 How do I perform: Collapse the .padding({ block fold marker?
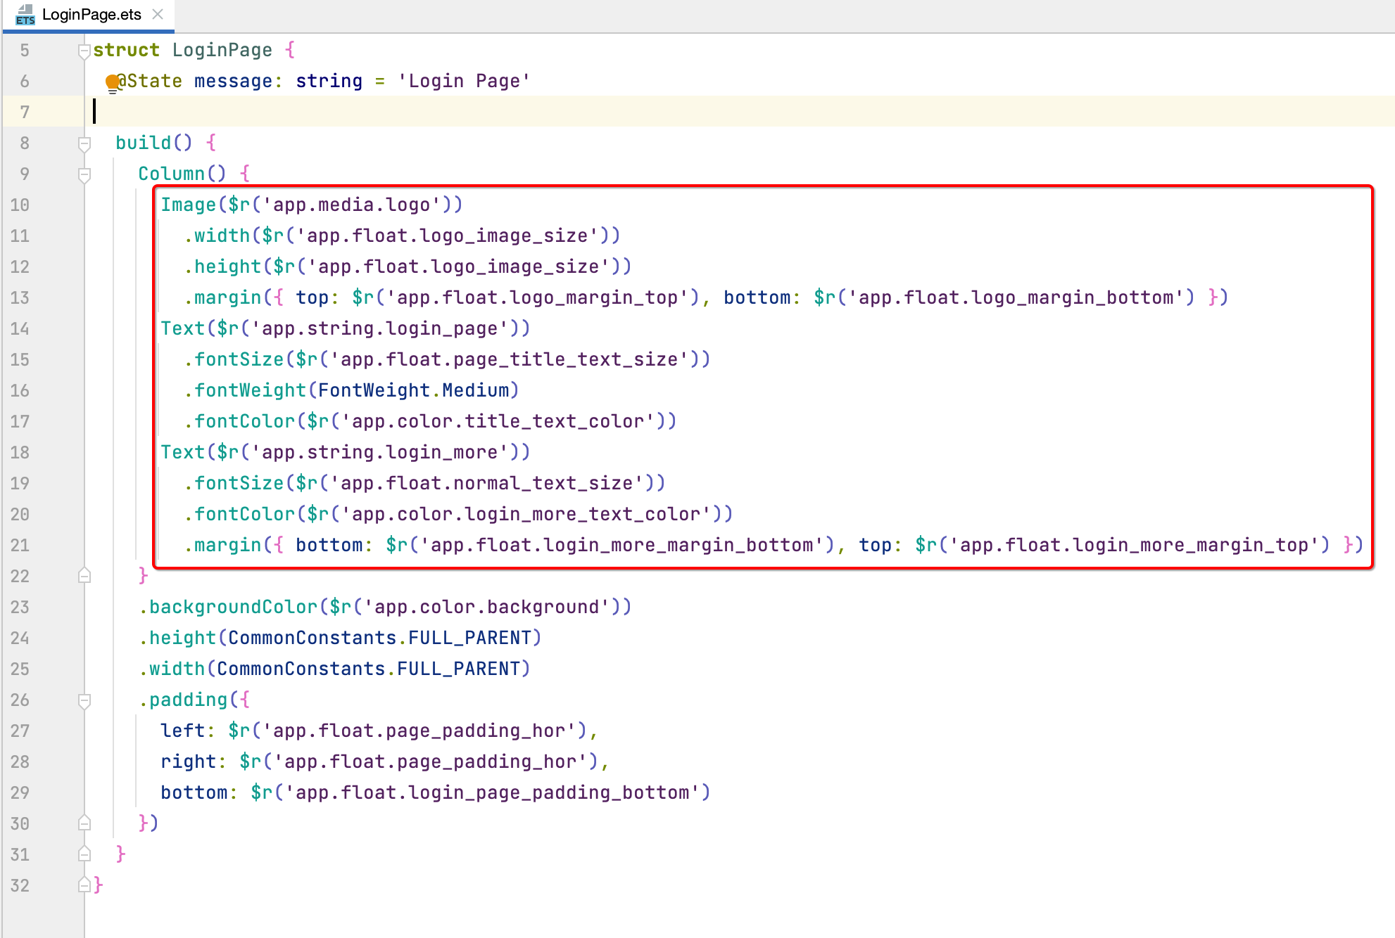[x=84, y=700]
